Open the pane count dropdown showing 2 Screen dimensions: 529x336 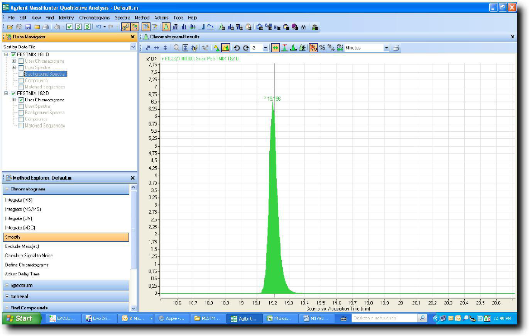pyautogui.click(x=265, y=48)
